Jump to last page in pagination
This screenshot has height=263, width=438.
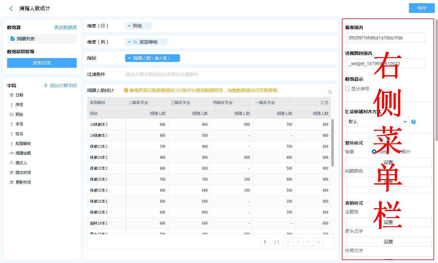(319, 242)
